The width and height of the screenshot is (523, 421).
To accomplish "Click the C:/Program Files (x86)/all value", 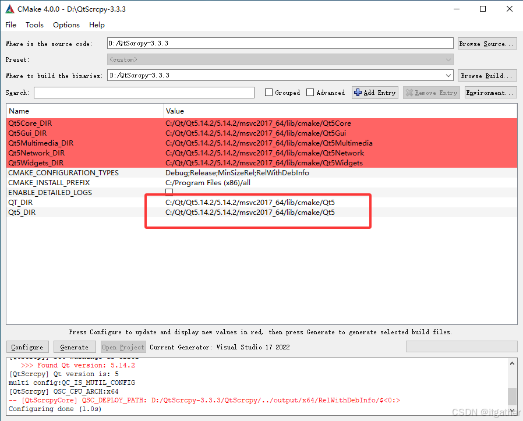I will [208, 183].
